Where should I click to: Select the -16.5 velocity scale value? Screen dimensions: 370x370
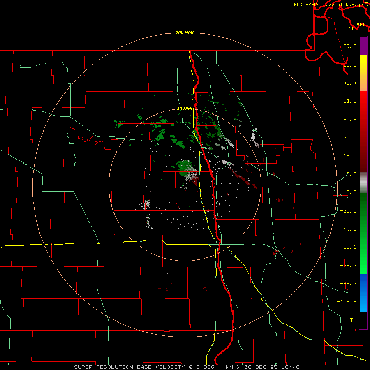coord(348,192)
